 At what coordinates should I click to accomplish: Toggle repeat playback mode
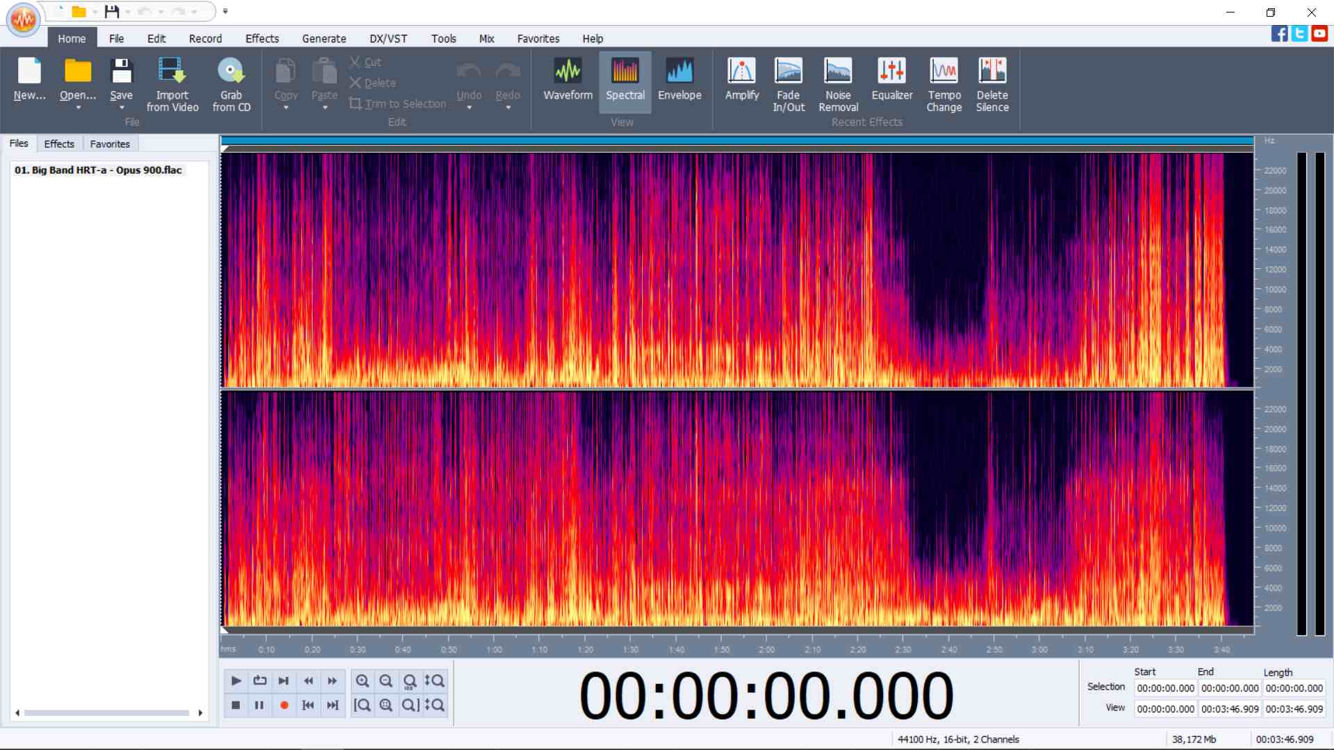pos(259,681)
